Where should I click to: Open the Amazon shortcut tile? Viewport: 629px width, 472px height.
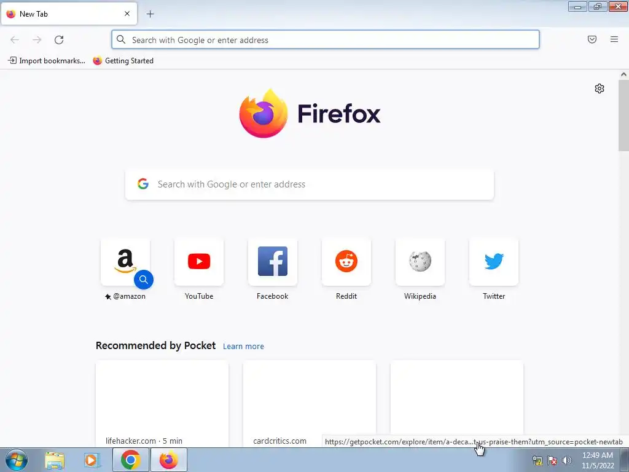[125, 262]
